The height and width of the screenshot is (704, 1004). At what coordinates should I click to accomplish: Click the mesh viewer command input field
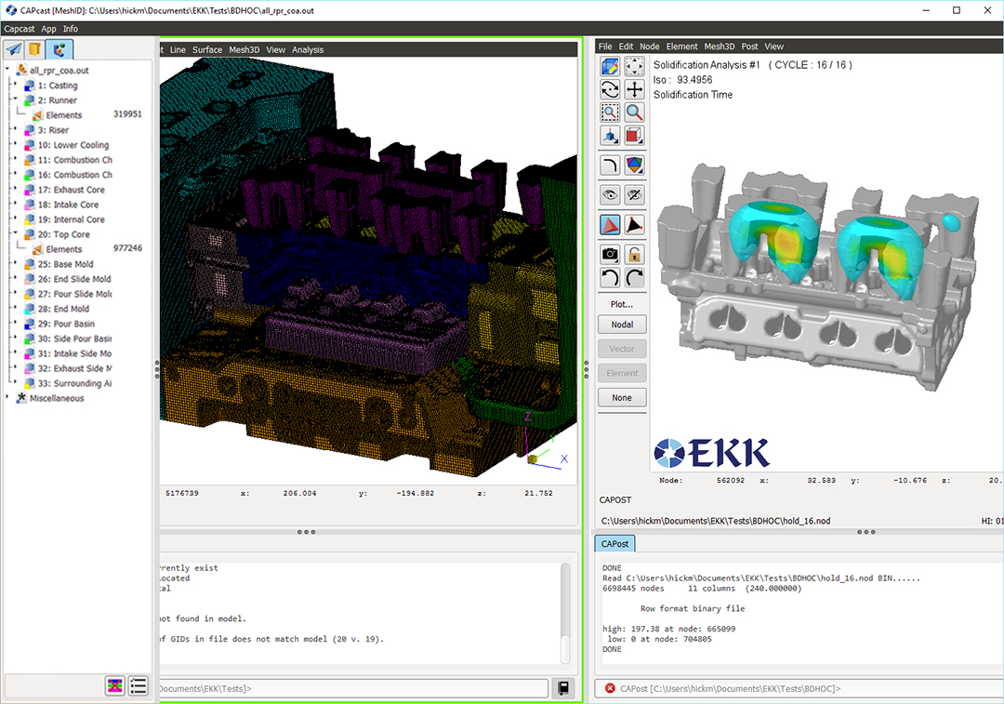pyautogui.click(x=353, y=688)
